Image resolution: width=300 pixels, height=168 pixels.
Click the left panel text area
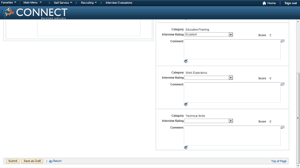pyautogui.click(x=89, y=28)
